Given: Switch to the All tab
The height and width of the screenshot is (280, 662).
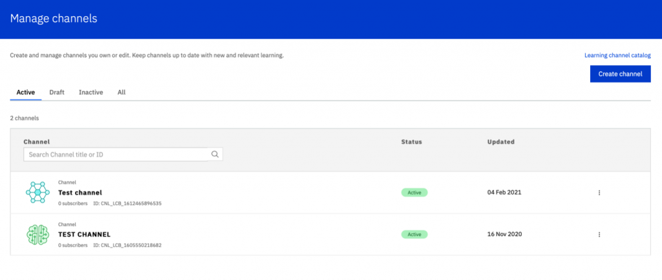Looking at the screenshot, I should tap(122, 92).
